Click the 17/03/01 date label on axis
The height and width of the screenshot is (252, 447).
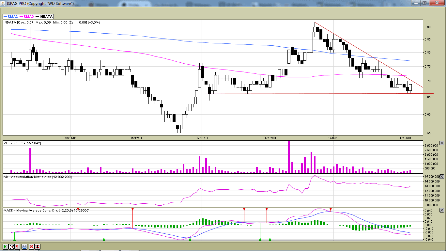point(334,138)
